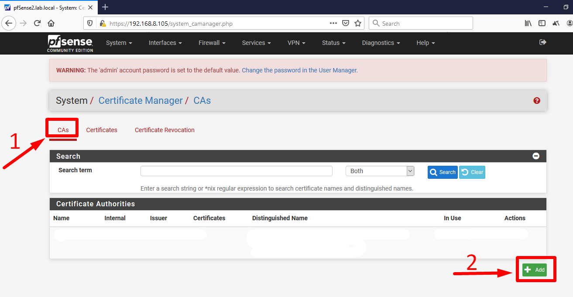This screenshot has width=573, height=297.
Task: Reload the page with the refresh icon
Action: tap(37, 24)
